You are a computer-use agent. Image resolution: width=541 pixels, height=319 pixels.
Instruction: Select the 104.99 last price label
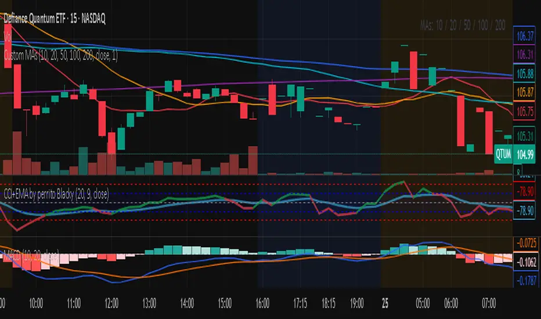point(524,154)
